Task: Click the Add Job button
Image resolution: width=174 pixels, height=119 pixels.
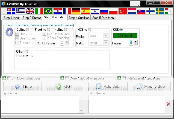Action: pyautogui.click(x=108, y=86)
